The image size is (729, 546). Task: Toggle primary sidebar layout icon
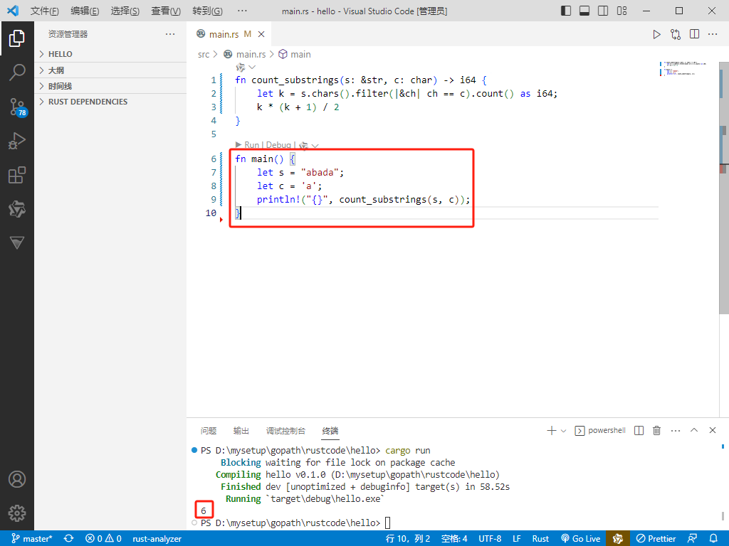point(566,11)
